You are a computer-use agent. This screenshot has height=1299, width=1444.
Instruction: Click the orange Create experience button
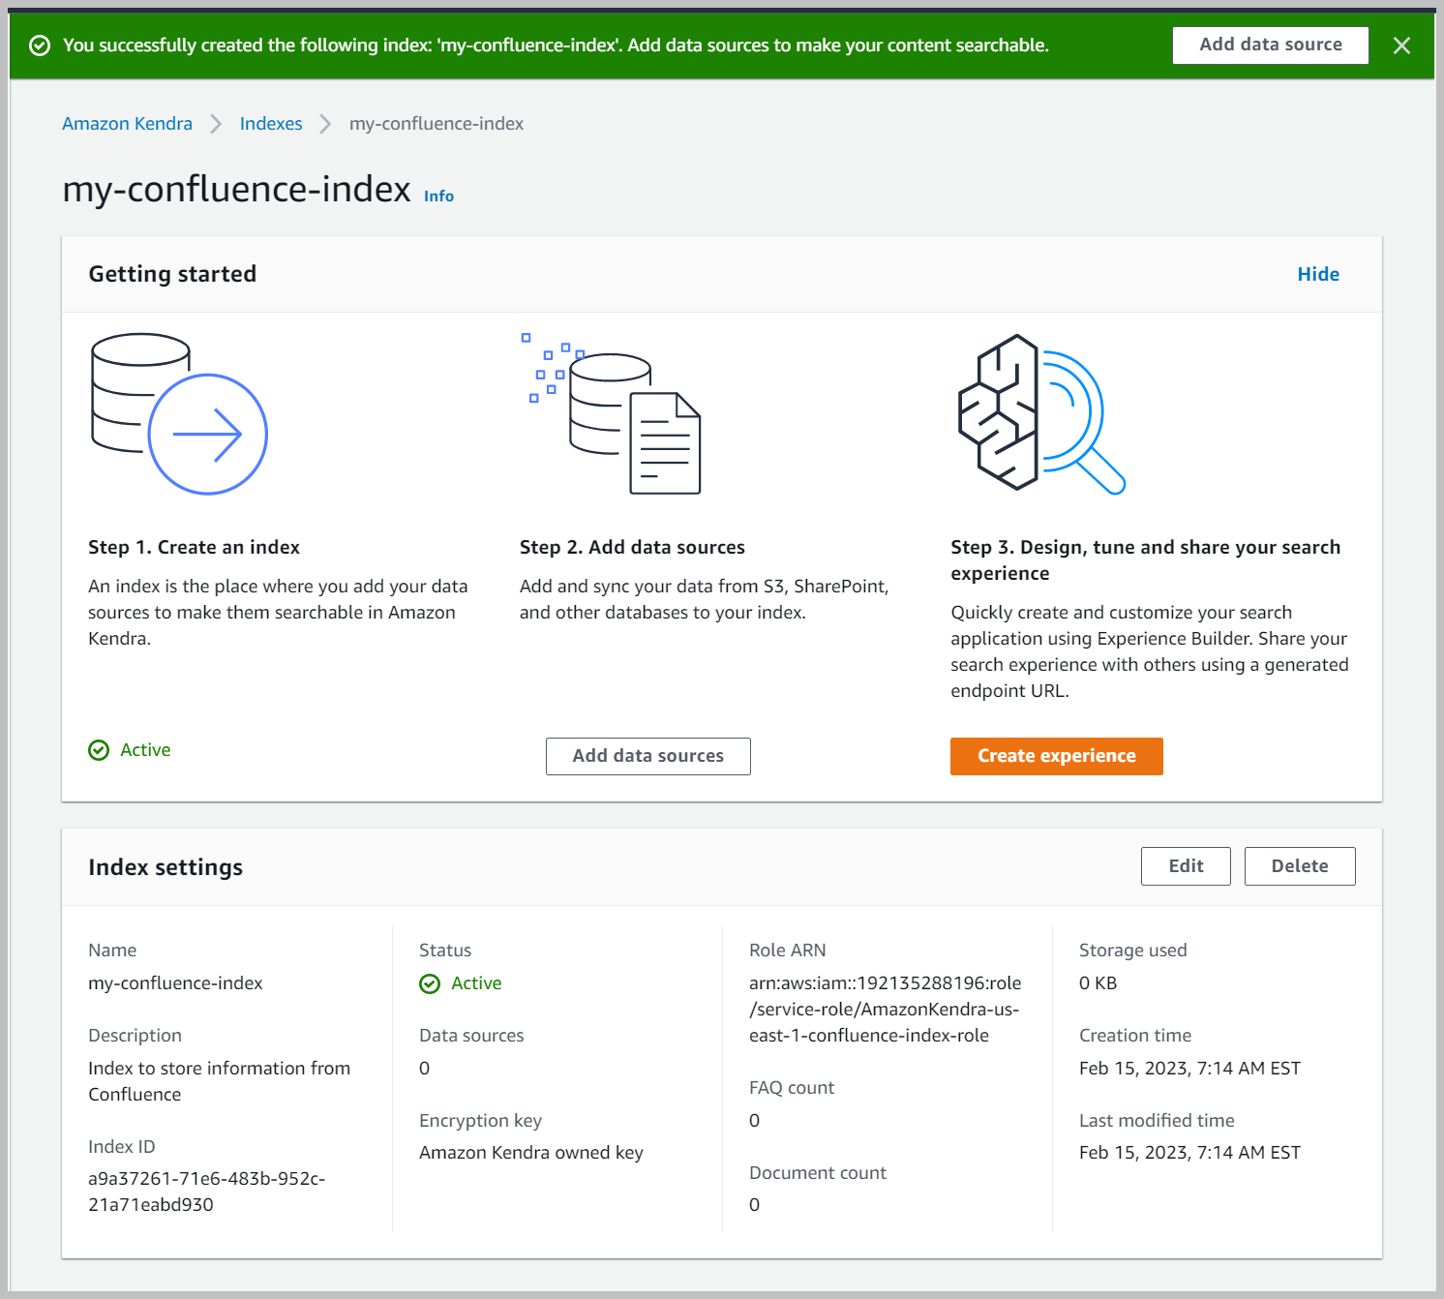[x=1057, y=756]
